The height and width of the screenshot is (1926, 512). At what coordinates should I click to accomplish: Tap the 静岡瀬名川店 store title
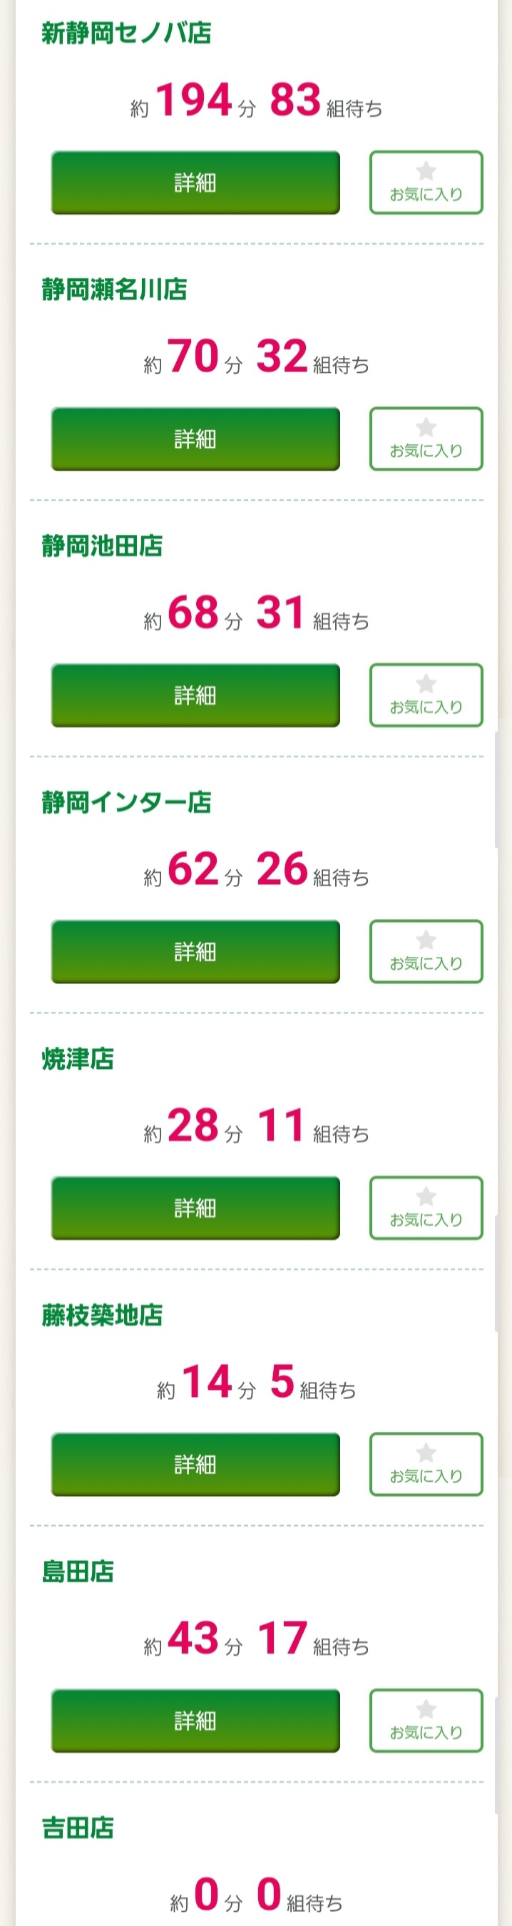click(114, 290)
